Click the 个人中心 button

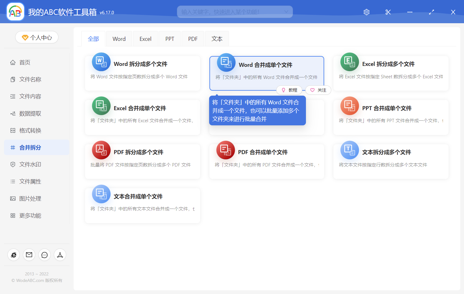click(x=37, y=37)
